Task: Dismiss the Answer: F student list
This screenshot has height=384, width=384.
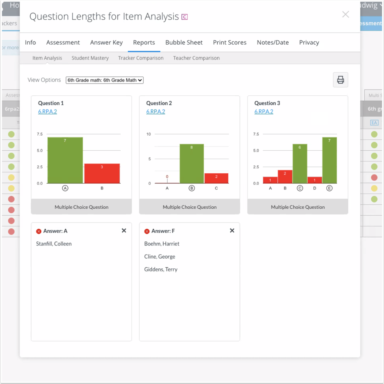Action: 232,231
